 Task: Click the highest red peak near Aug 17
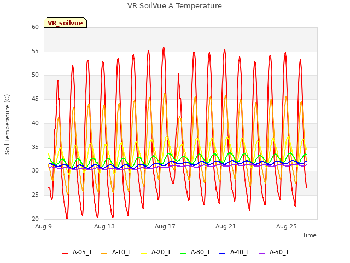[164, 48]
